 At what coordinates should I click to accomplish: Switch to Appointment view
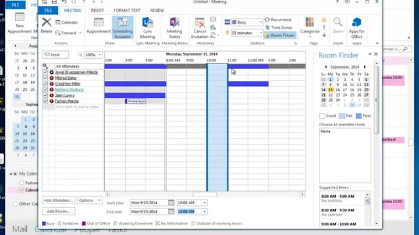(x=98, y=26)
